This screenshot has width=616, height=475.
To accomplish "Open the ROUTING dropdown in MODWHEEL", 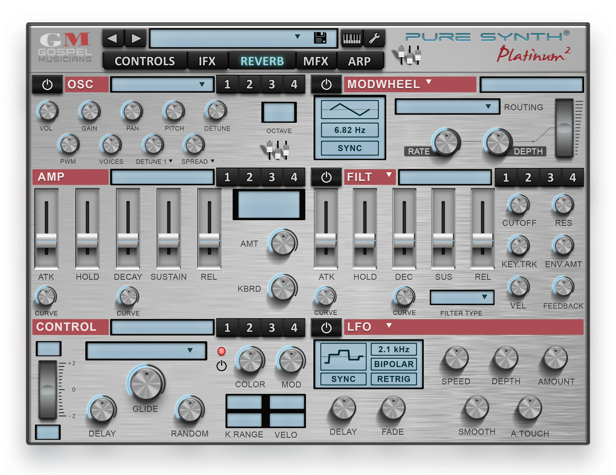I will [447, 107].
